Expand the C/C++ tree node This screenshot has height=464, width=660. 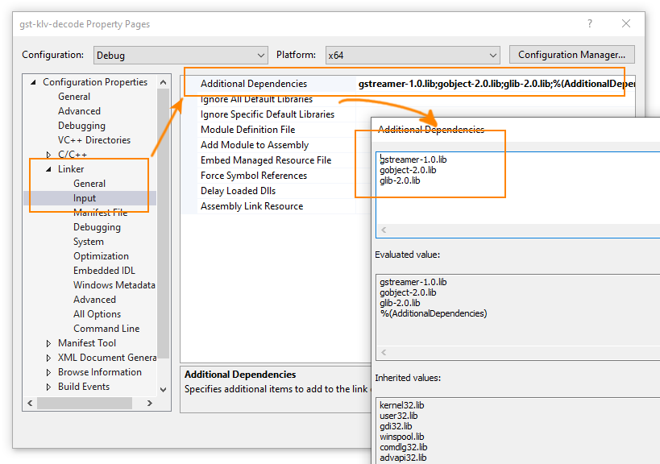click(48, 154)
